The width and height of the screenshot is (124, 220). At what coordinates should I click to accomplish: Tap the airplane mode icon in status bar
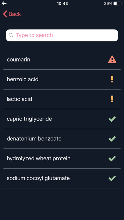point(4,3)
